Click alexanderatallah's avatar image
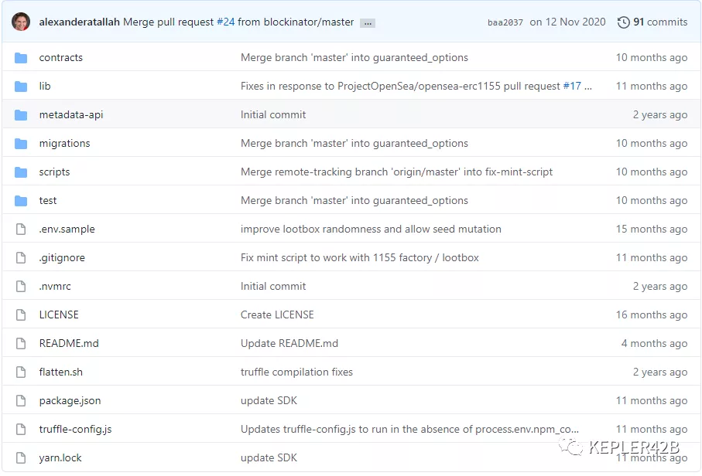This screenshot has height=476, width=702. (x=21, y=22)
